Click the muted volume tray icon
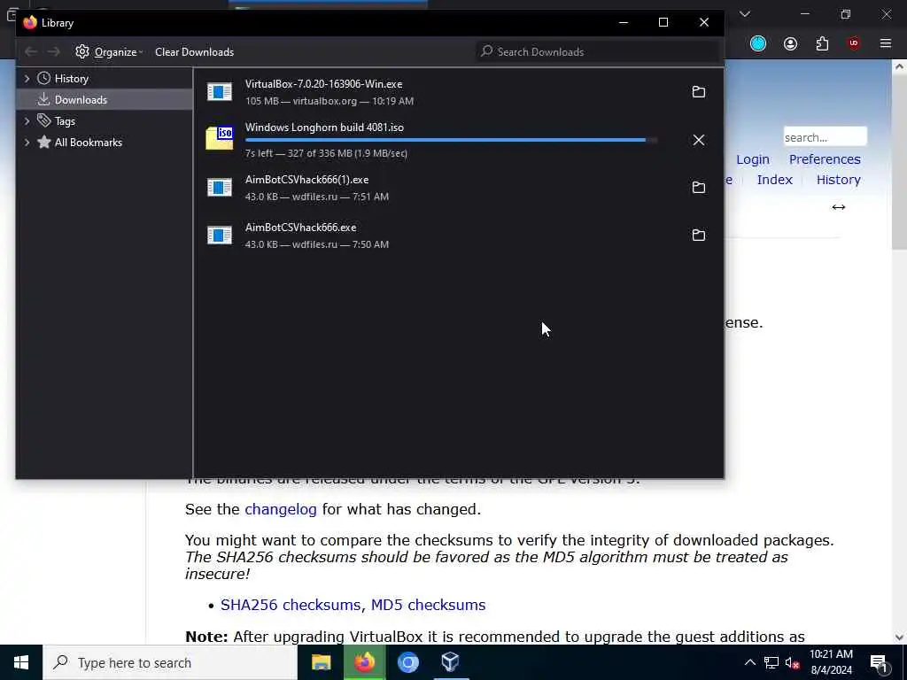Viewport: 907px width, 680px height. coord(792,662)
